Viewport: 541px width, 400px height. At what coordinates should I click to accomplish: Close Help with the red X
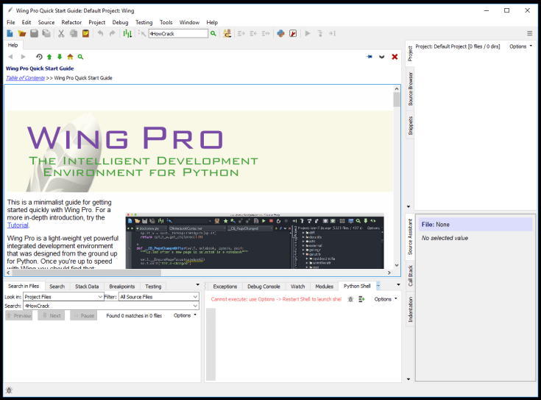pyautogui.click(x=395, y=57)
